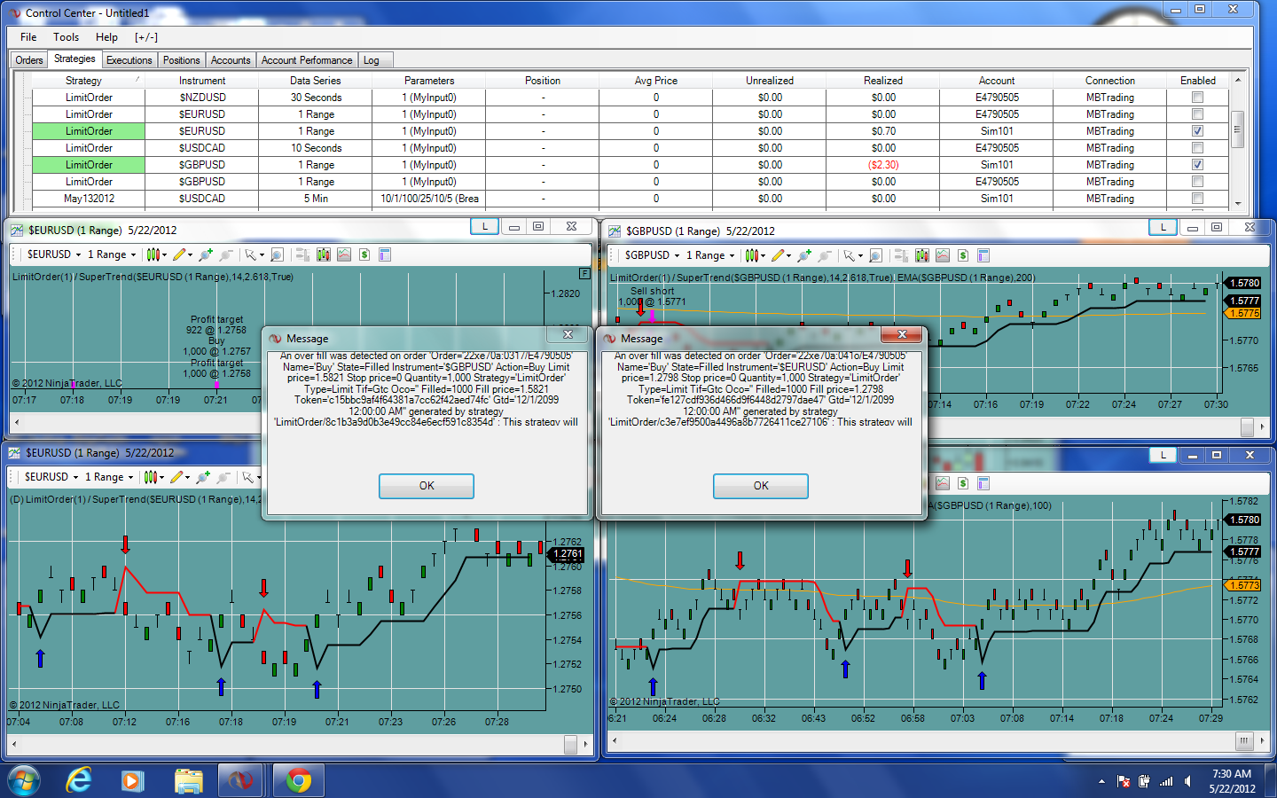Screen dimensions: 1277x798
Task: Open the Help menu
Action: [x=106, y=37]
